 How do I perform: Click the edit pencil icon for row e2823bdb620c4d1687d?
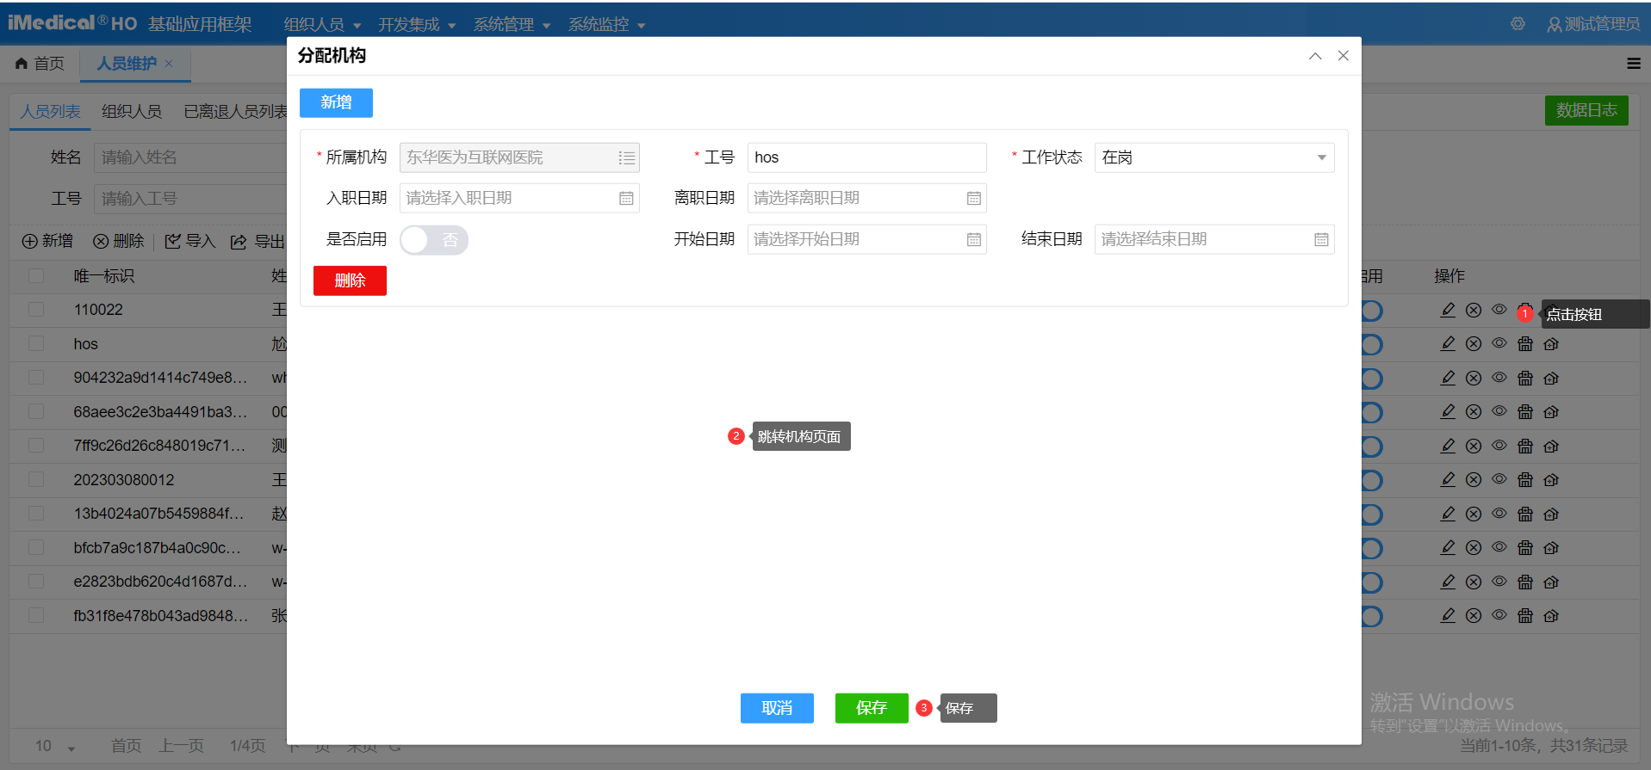click(x=1448, y=582)
